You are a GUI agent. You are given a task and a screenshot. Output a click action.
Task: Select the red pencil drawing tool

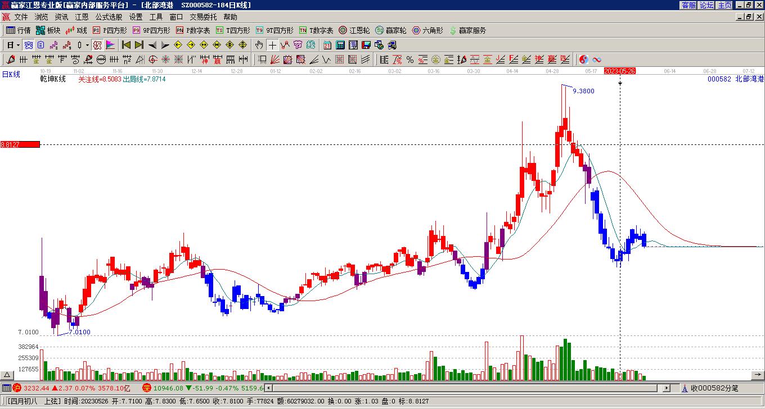10,60
